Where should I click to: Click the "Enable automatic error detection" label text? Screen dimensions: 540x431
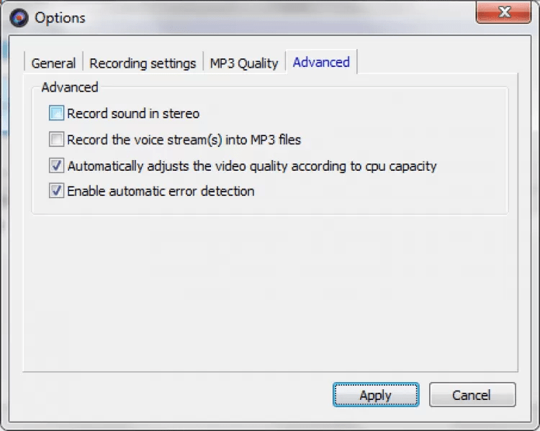click(161, 191)
